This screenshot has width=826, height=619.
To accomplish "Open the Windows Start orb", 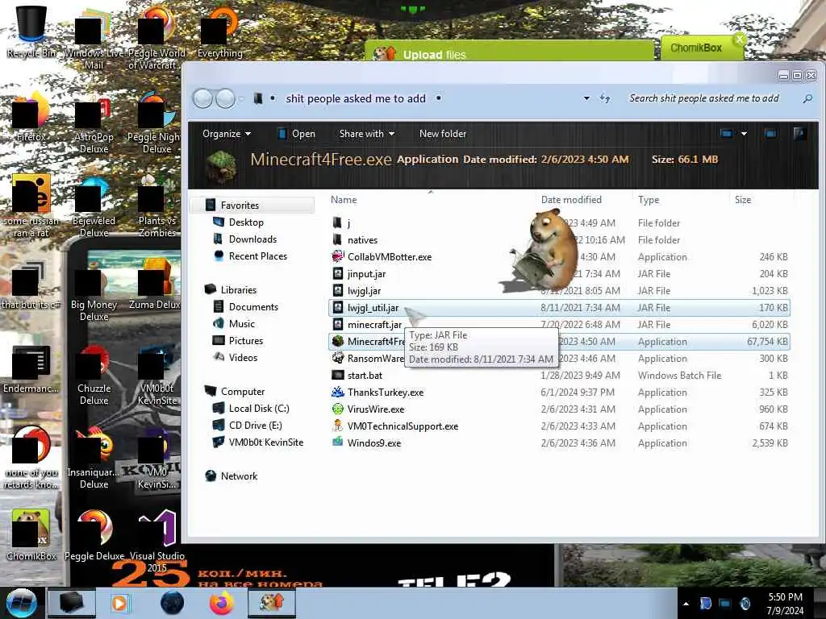I will click(x=21, y=603).
